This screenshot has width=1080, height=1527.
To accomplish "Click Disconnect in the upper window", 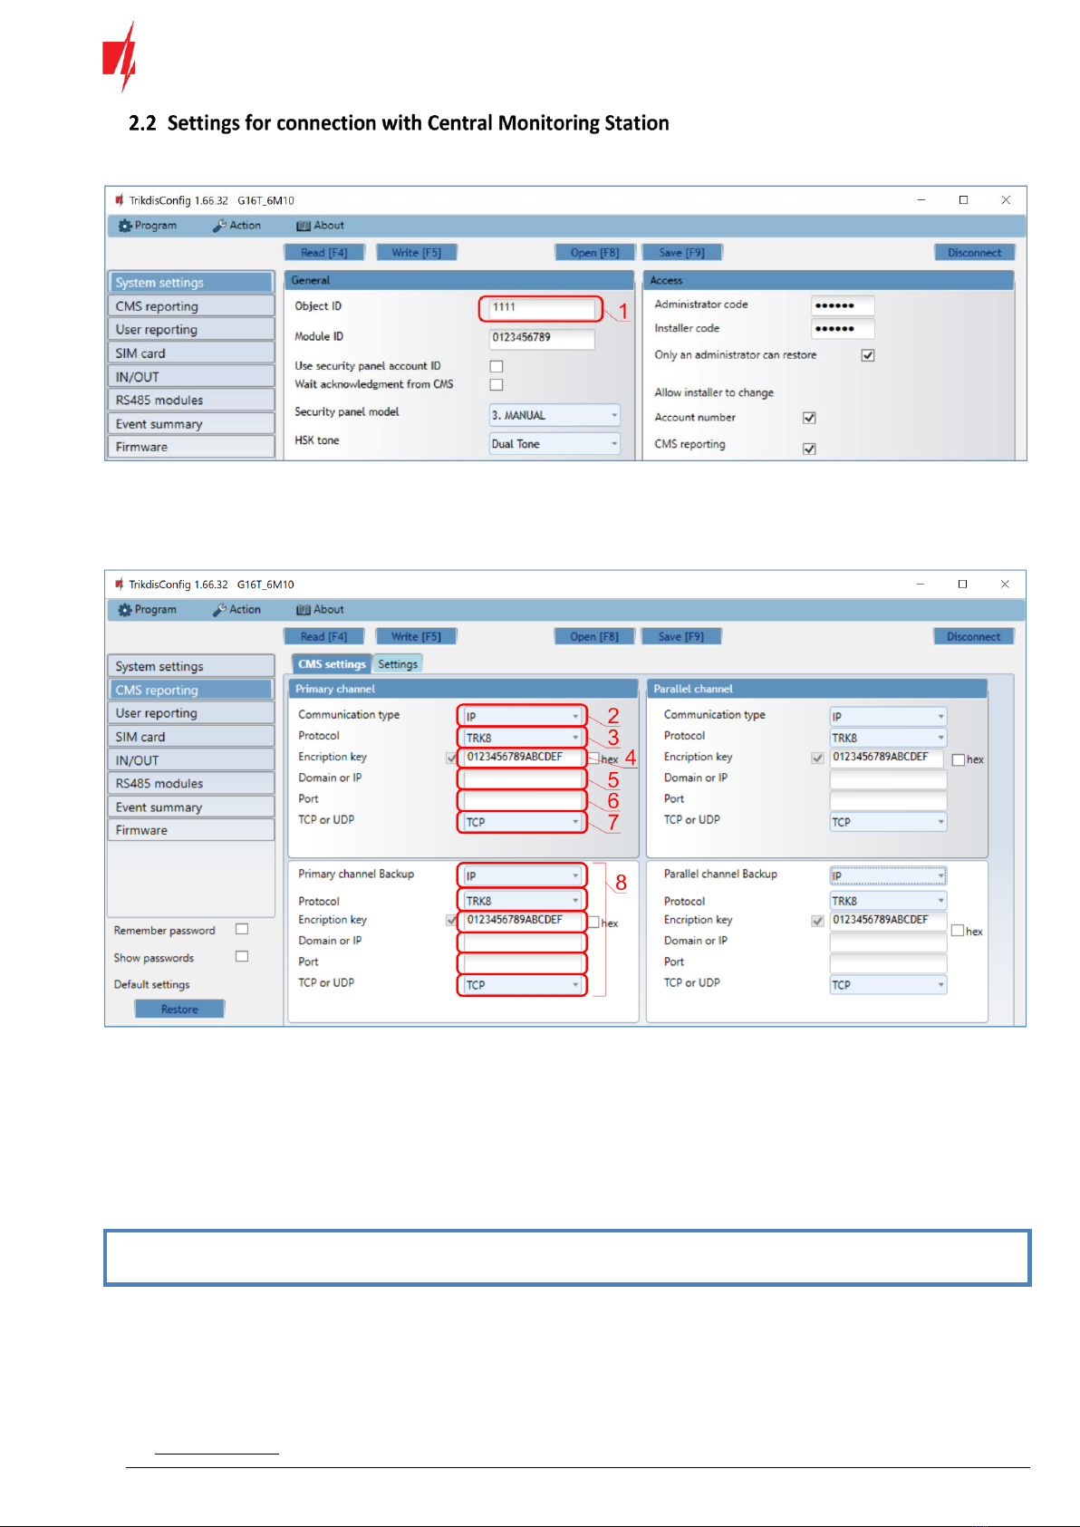I will point(975,253).
